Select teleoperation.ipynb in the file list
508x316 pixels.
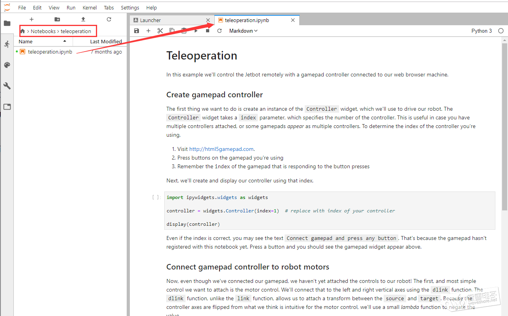click(x=50, y=52)
